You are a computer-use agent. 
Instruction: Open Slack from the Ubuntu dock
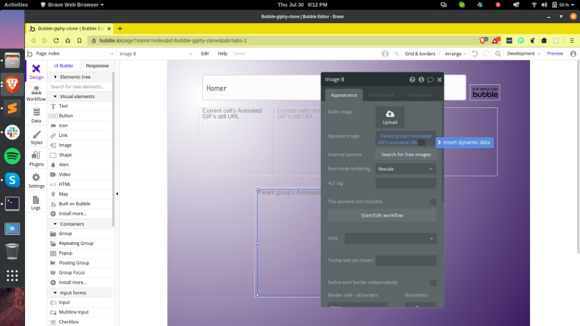[x=13, y=132]
